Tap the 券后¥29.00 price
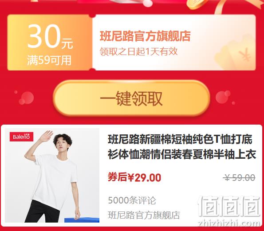 click(134, 177)
